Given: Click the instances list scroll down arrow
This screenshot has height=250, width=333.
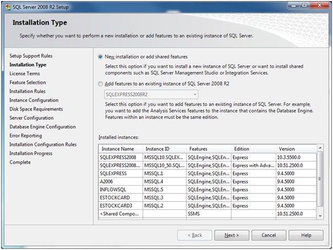Looking at the screenshot, I should [320, 216].
